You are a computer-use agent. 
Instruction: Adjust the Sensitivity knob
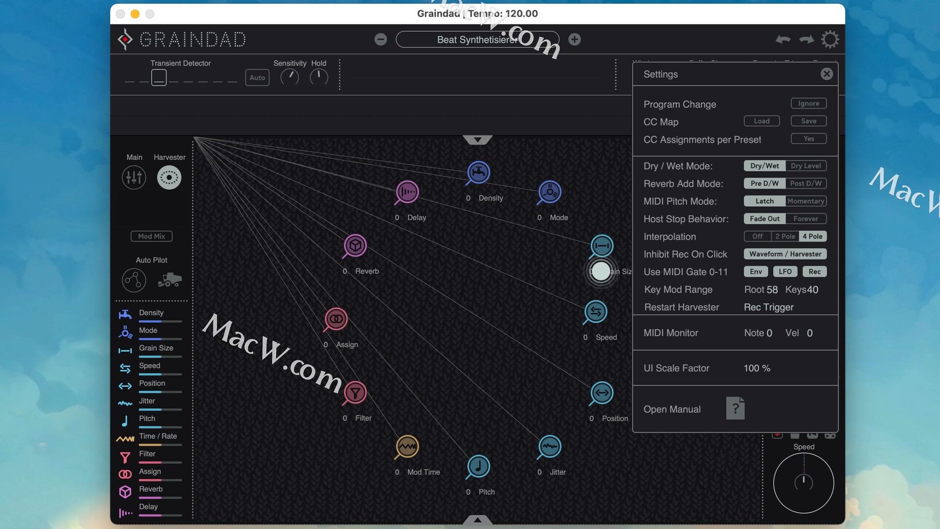pyautogui.click(x=289, y=77)
